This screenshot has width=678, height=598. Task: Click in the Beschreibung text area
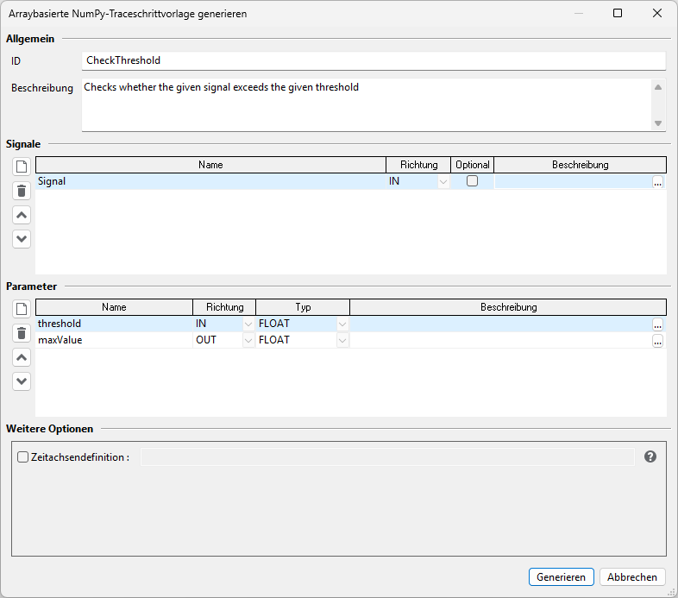click(x=367, y=104)
